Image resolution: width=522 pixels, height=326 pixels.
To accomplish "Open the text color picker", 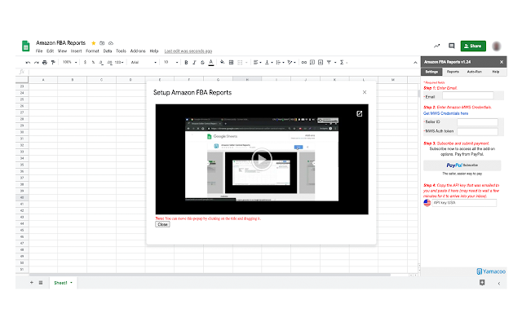I will 211,63.
